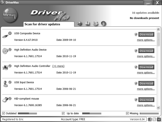Click Date 2009-04-10 text
This screenshot has width=162, height=122.
pyautogui.click(x=66, y=40)
